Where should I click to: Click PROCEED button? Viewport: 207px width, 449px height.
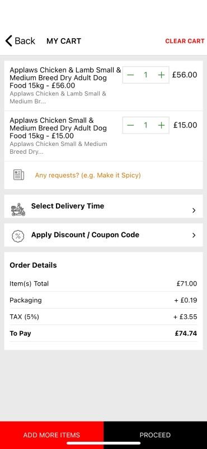(x=156, y=435)
